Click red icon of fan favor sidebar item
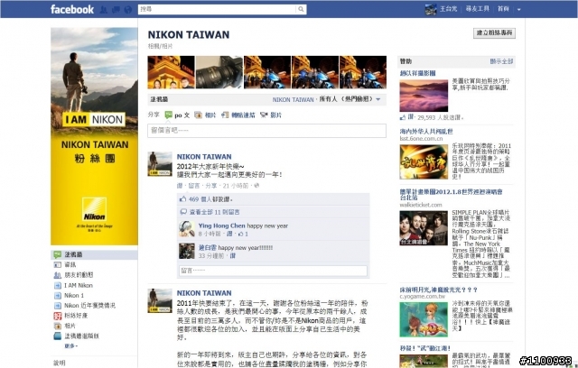The height and width of the screenshot is (368, 578). click(58, 316)
